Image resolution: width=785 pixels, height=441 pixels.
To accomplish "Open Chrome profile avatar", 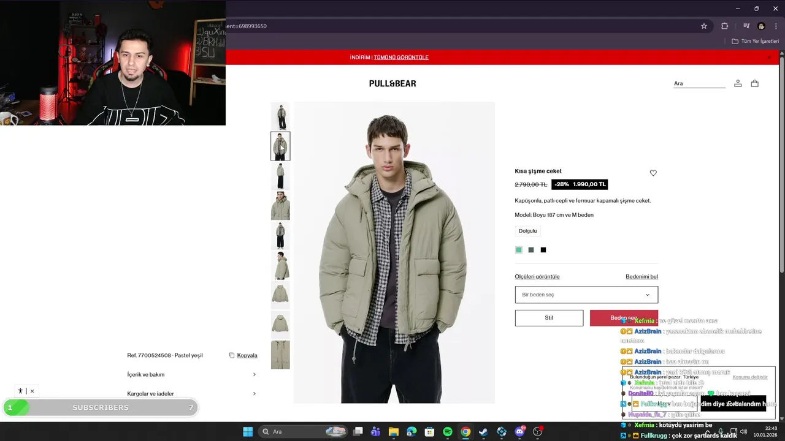I will point(762,26).
